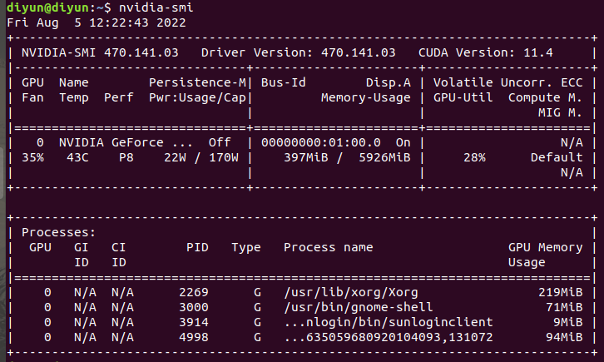604x362 pixels.
Task: Click the Bus-Id value 00000000:01:00.0
Action: (320, 142)
